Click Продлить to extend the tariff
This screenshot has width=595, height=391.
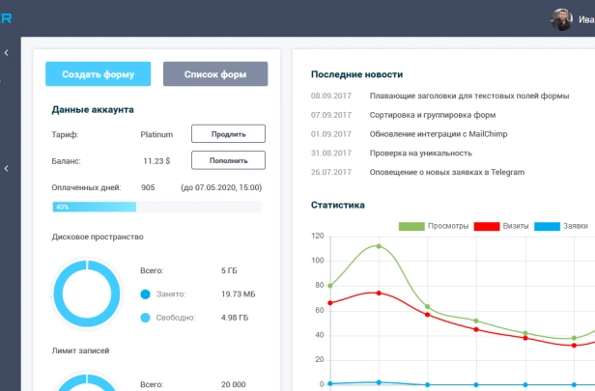click(x=228, y=134)
